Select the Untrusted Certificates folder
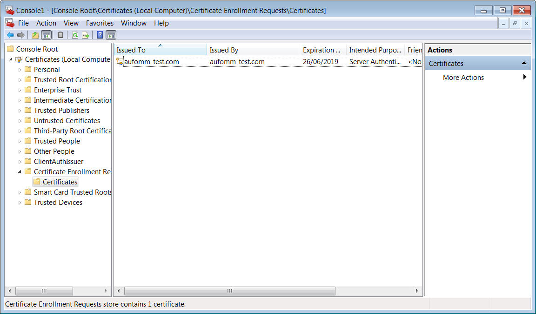 pyautogui.click(x=67, y=121)
